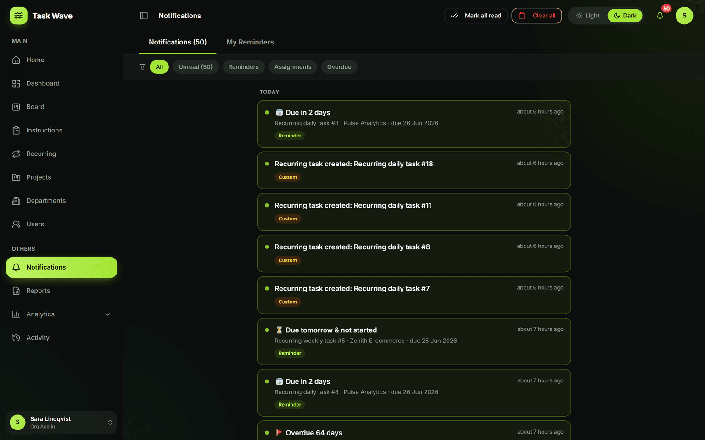The image size is (705, 440).
Task: Select Notifications in the sidebar
Action: coord(62,267)
